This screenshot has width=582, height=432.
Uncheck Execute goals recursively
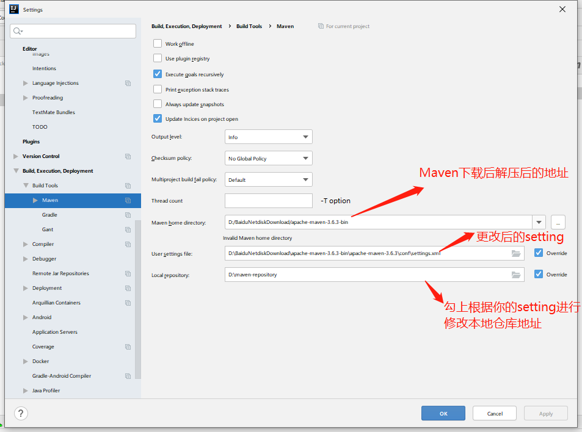click(158, 74)
